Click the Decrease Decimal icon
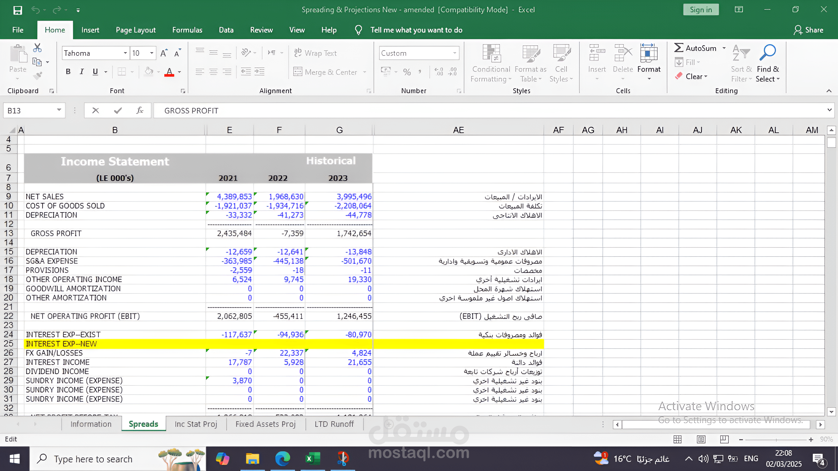The image size is (838, 471). coord(452,71)
